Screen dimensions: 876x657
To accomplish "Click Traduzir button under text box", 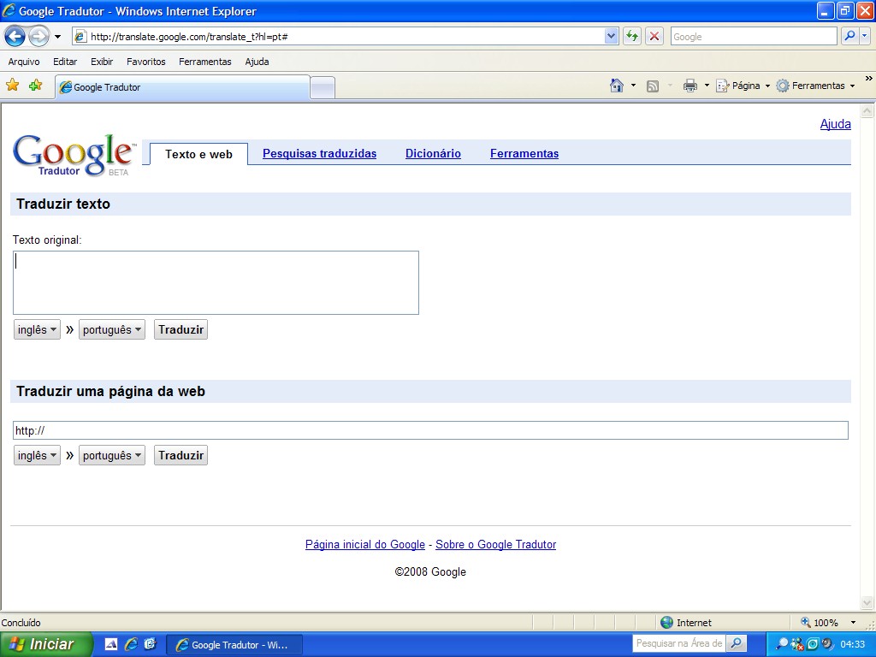I will (181, 330).
